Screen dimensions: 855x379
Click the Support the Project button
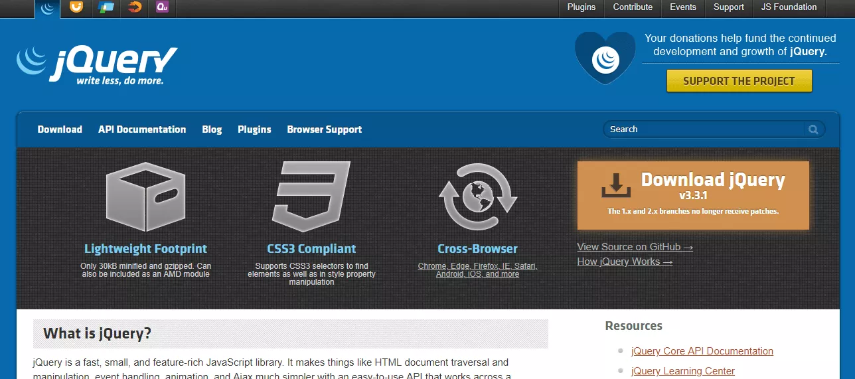click(739, 81)
